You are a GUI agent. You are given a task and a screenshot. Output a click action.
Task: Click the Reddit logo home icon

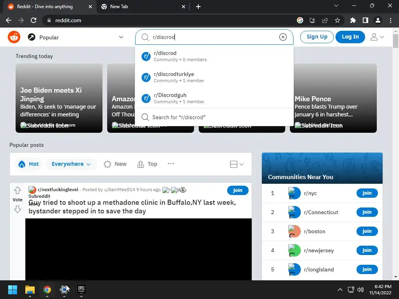[14, 37]
